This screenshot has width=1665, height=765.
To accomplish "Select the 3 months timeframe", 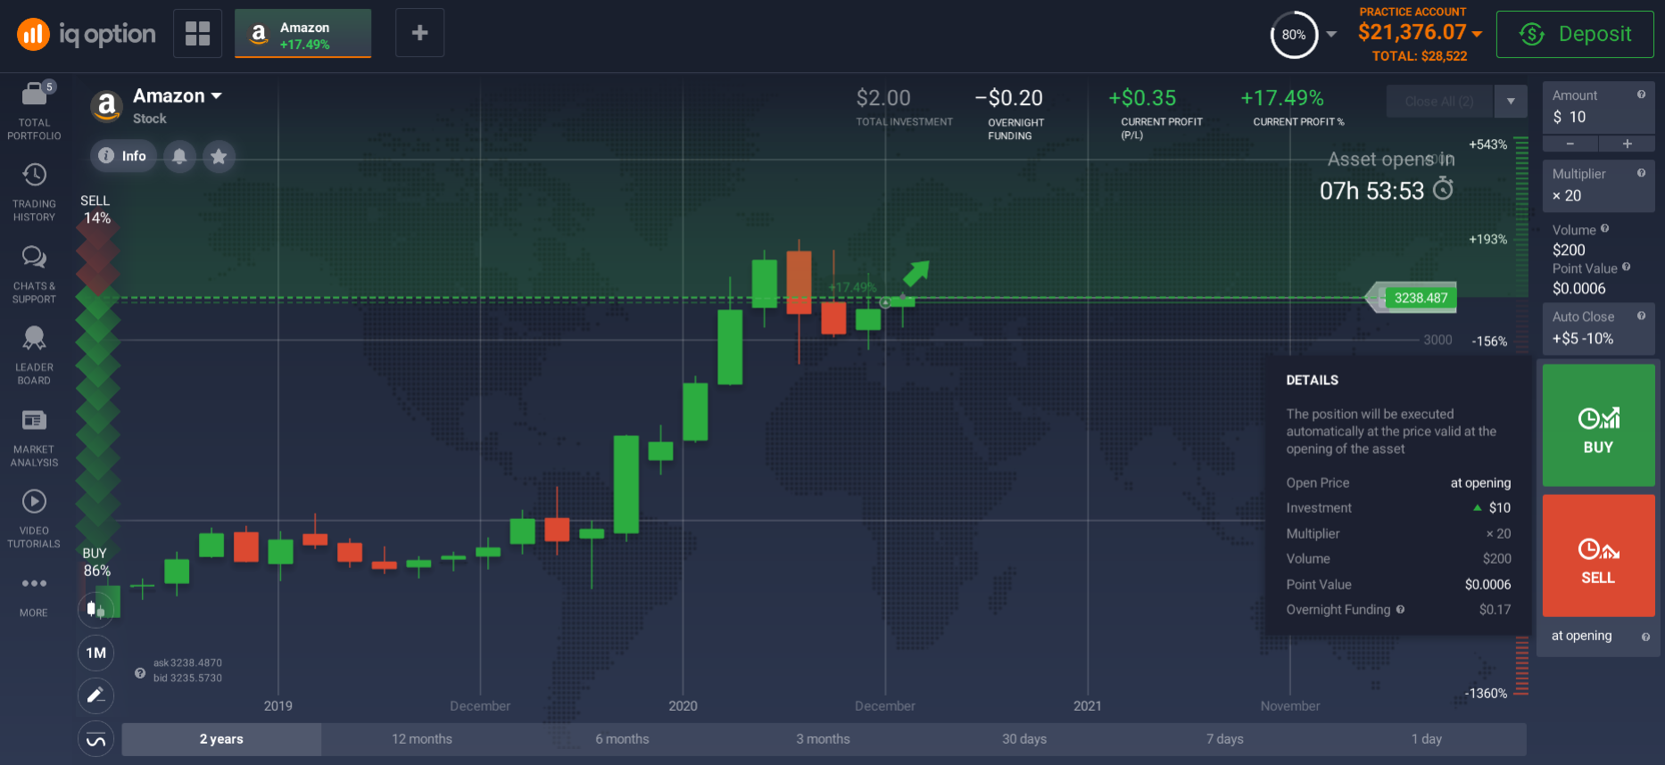I will tap(824, 739).
